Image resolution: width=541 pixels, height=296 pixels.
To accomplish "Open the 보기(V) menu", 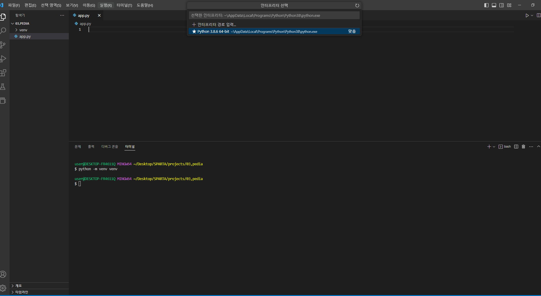I will click(72, 5).
